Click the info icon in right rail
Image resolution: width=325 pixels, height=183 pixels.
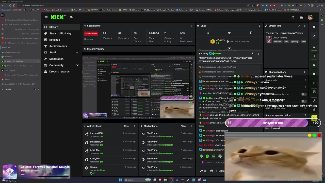click(x=314, y=27)
